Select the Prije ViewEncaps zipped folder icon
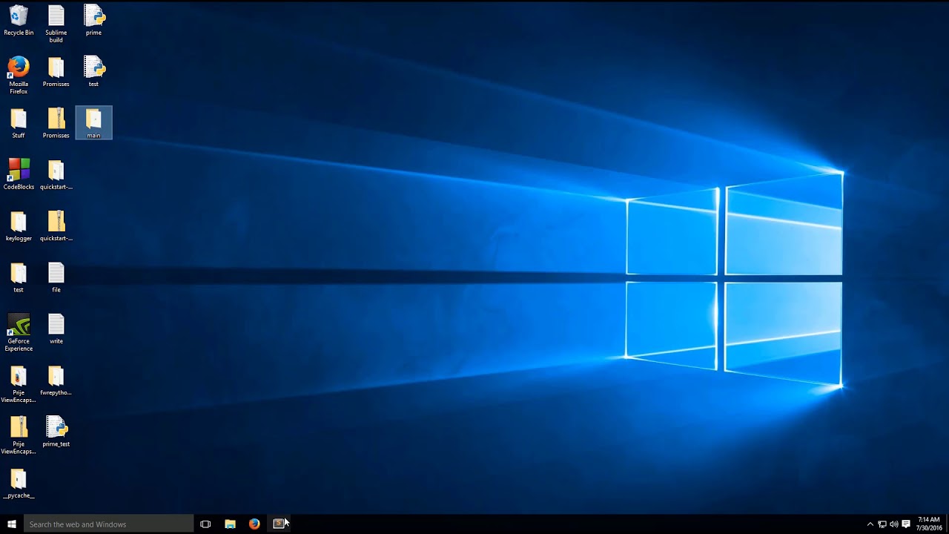Screen dimensions: 949x534 pos(19,435)
